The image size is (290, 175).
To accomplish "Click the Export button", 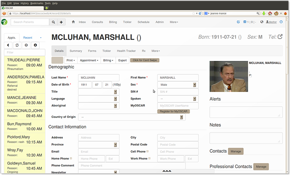I will [x=122, y=60].
